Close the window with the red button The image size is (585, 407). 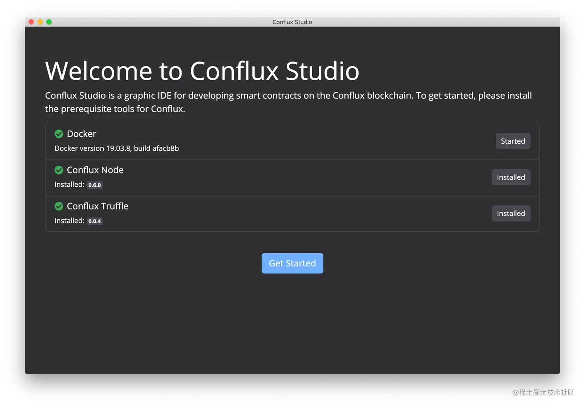pyautogui.click(x=31, y=22)
